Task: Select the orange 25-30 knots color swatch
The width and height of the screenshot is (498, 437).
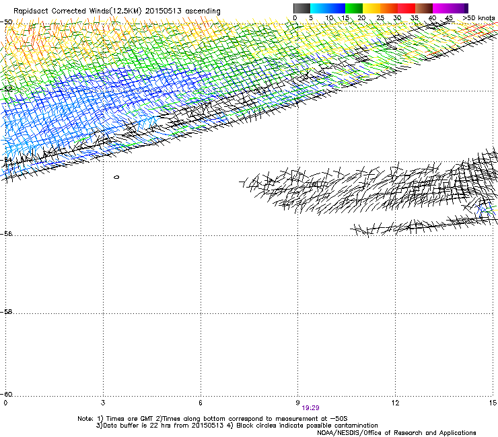Action: click(x=389, y=8)
